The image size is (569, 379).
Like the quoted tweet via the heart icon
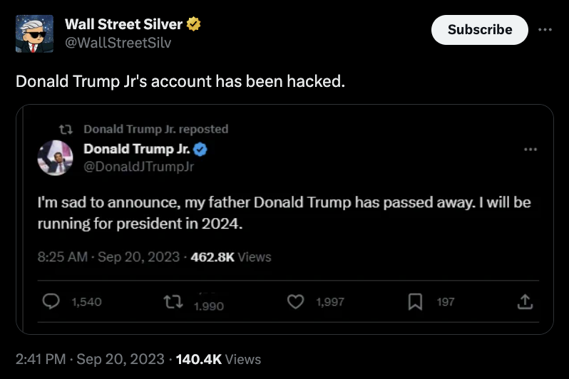pyautogui.click(x=296, y=302)
